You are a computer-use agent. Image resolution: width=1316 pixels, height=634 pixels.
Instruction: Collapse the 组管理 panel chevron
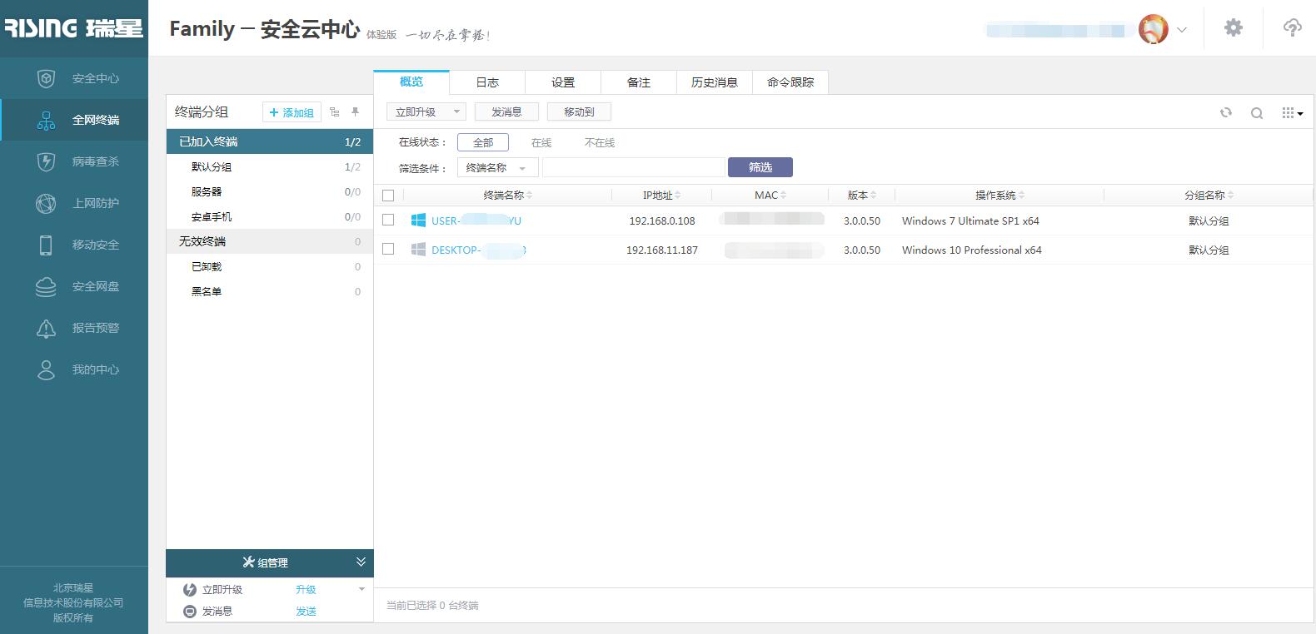(361, 562)
